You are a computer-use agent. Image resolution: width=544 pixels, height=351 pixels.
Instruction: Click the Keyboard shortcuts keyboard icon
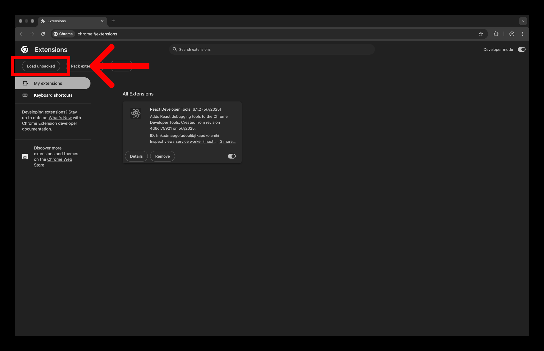[x=25, y=95]
